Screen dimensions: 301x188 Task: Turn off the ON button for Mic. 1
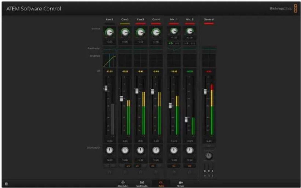(x=174, y=166)
